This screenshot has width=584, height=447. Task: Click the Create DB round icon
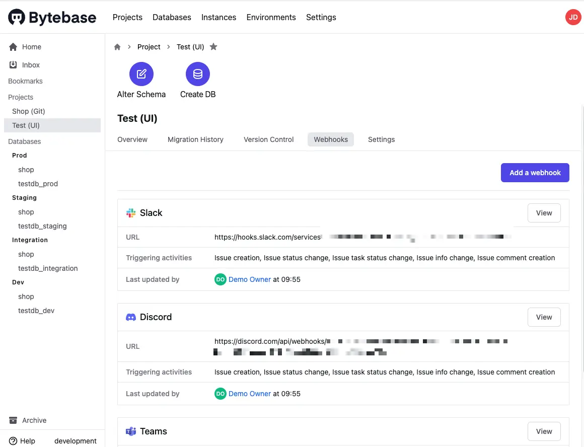(x=198, y=74)
